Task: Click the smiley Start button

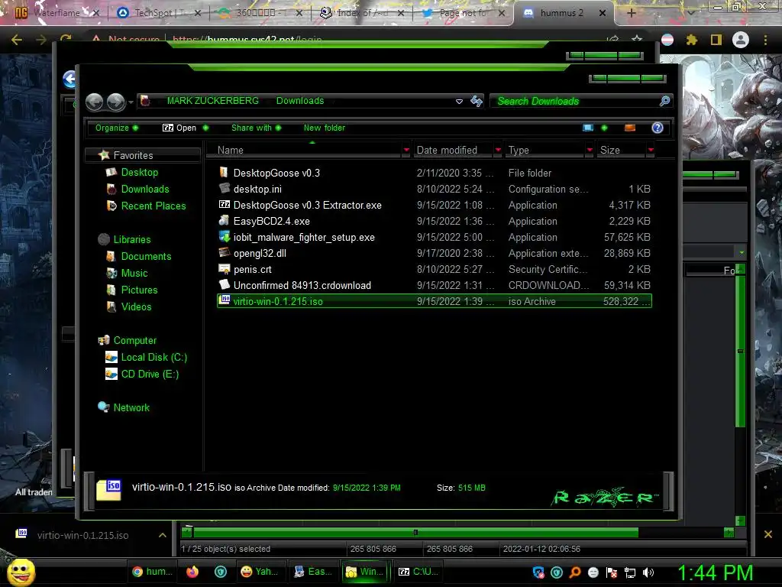Action: [21, 572]
